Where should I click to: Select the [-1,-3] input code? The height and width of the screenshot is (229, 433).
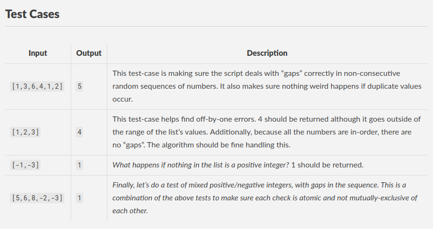point(25,165)
